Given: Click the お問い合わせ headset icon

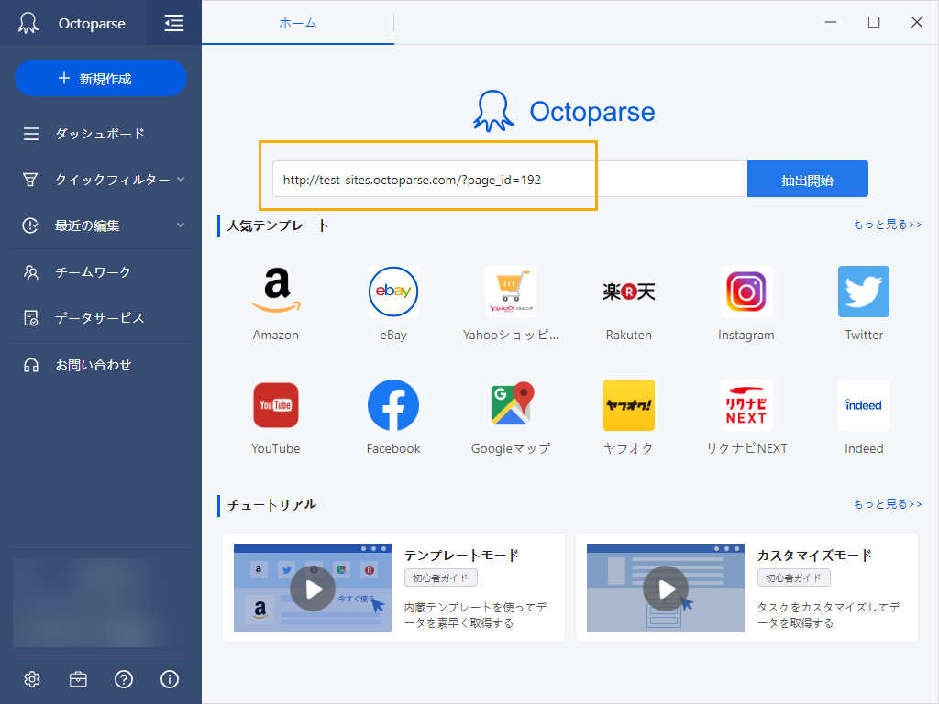Looking at the screenshot, I should pos(31,365).
